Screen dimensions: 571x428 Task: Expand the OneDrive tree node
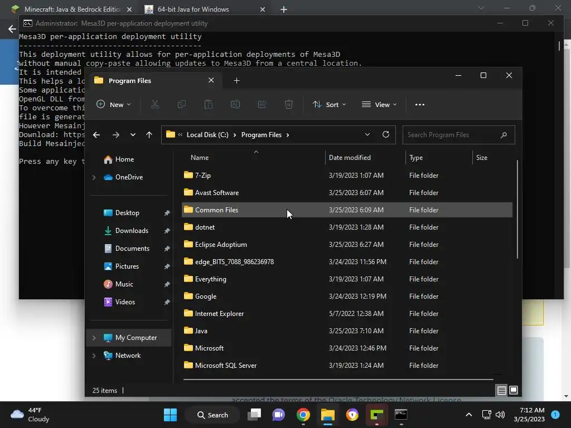[94, 177]
